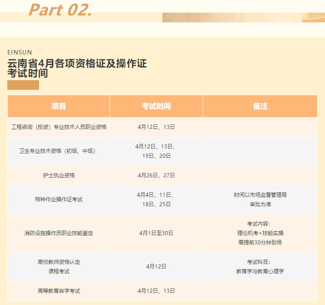
Task: Click the 特种作业操作证考试 project cell
Action: click(x=58, y=200)
